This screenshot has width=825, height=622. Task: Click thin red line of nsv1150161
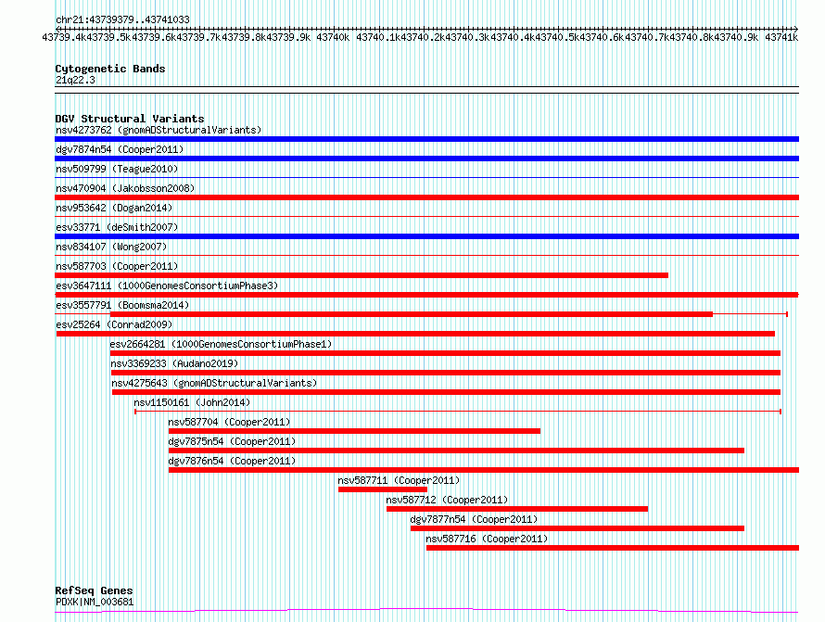[458, 411]
